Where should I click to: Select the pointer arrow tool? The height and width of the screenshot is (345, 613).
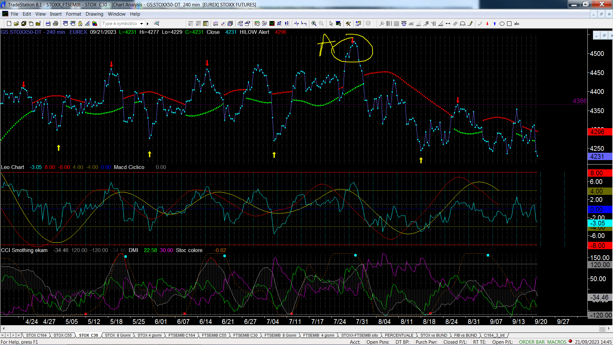[x=331, y=24]
